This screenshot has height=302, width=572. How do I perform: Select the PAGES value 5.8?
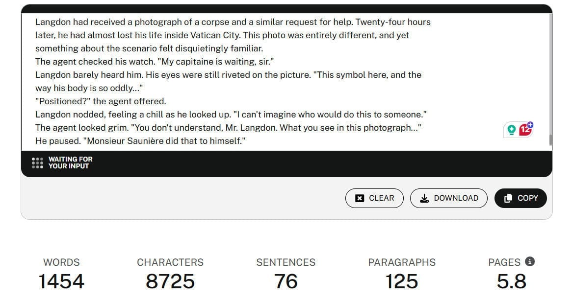click(511, 281)
